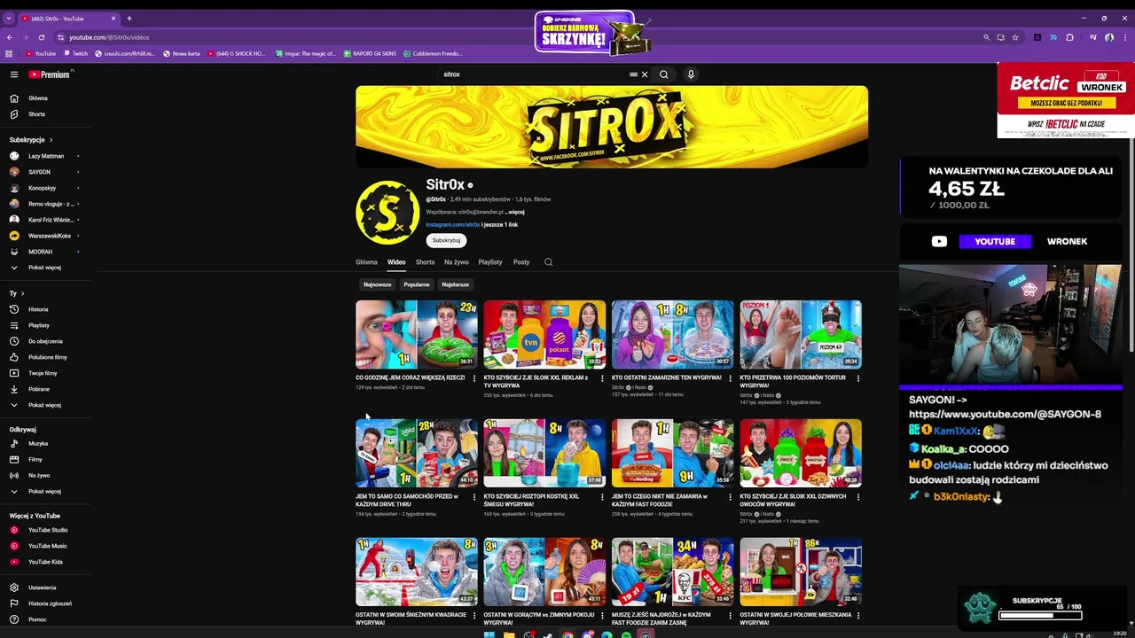Expand channel description with ...więcej
Screen dimensions: 1135x638
point(515,213)
